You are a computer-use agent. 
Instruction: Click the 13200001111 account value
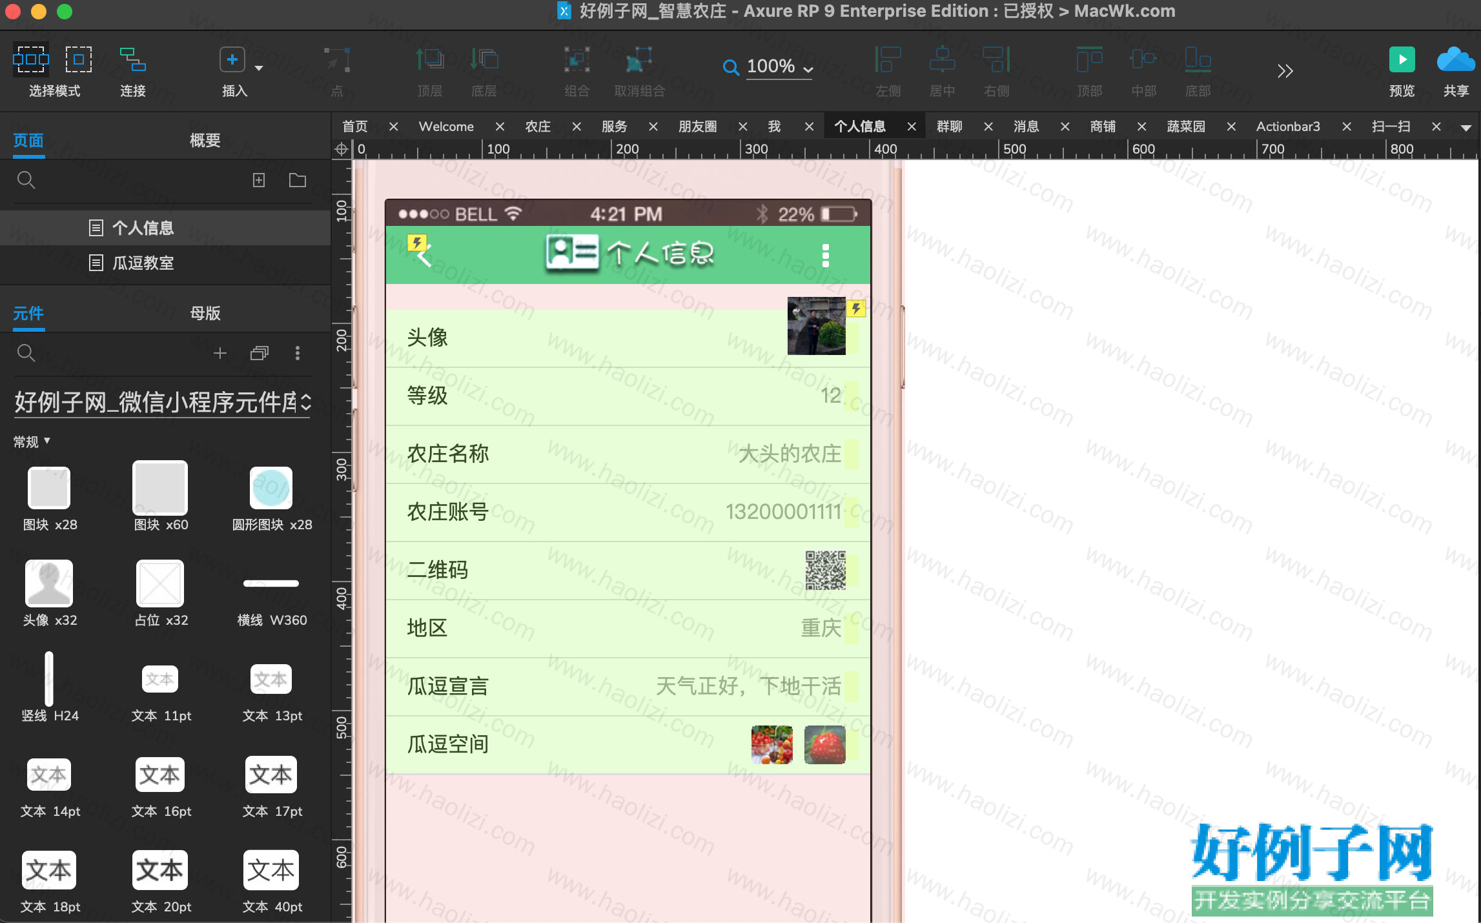click(783, 512)
